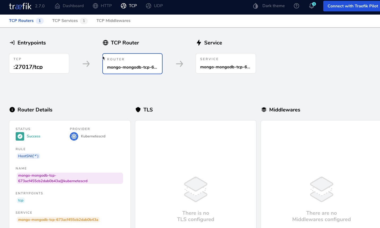Click the Entrypoints arrow icon

tap(12, 43)
